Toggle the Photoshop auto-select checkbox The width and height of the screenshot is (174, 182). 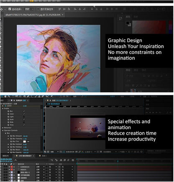tap(10, 9)
